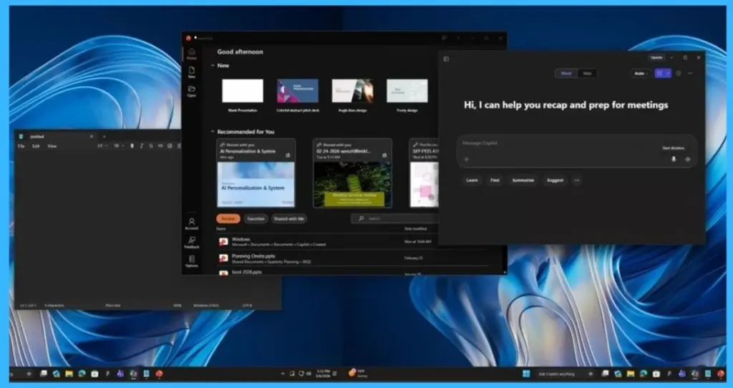Image resolution: width=733 pixels, height=388 pixels.
Task: Open the taskbar clock and date
Action: tap(324, 373)
